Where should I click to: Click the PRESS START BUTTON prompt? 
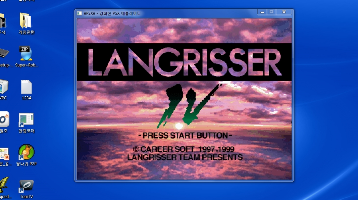point(185,136)
